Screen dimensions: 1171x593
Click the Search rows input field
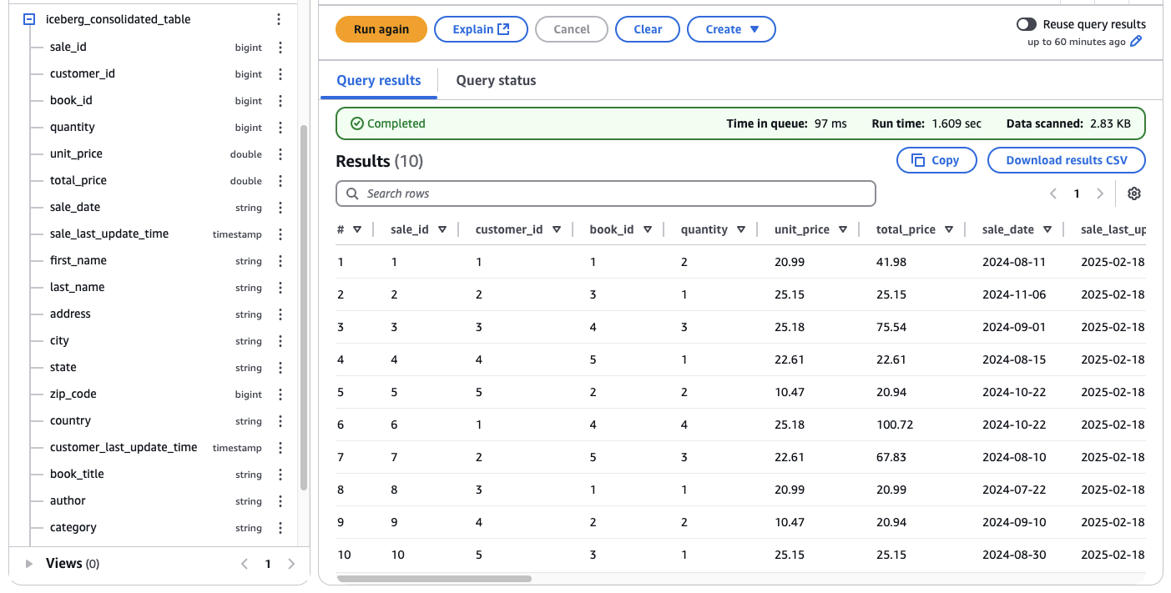pos(605,193)
